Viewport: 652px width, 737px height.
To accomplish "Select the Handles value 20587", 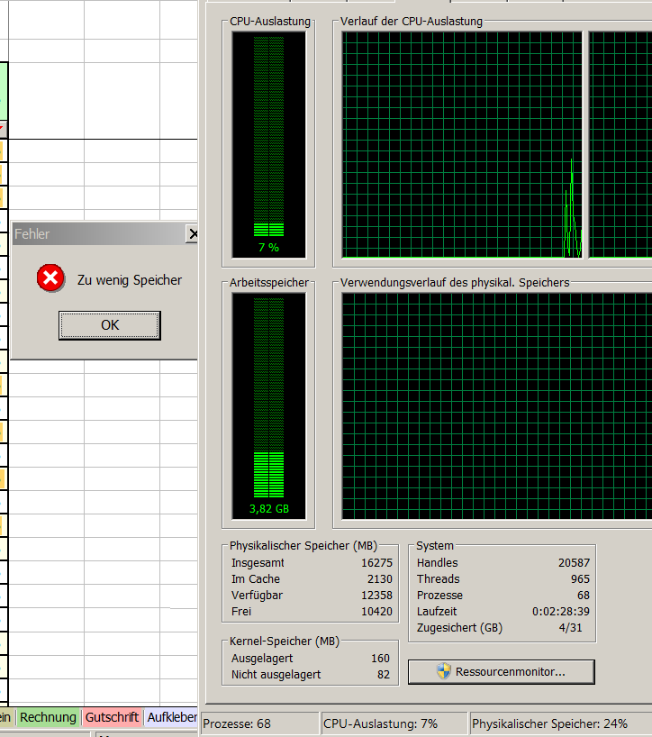I will click(x=574, y=562).
